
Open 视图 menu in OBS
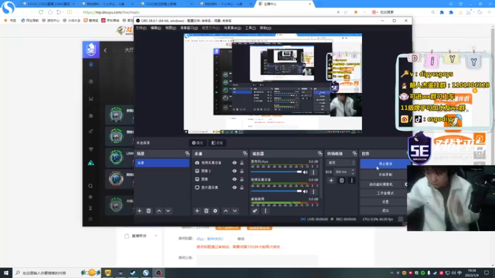(171, 28)
